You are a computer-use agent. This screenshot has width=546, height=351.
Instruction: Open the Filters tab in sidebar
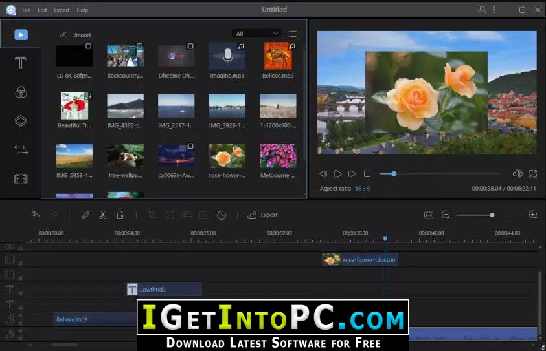(21, 92)
